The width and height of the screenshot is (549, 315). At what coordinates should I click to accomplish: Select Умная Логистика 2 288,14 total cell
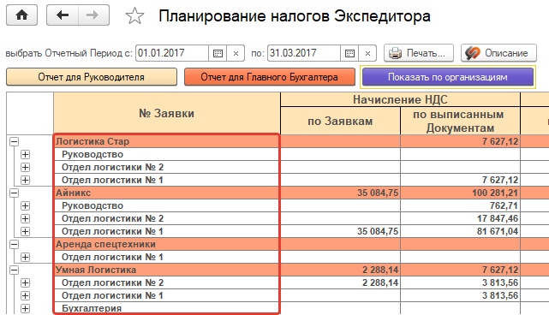340,270
